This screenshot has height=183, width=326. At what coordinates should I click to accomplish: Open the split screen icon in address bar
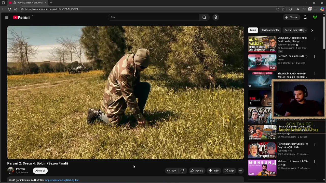coord(278,9)
